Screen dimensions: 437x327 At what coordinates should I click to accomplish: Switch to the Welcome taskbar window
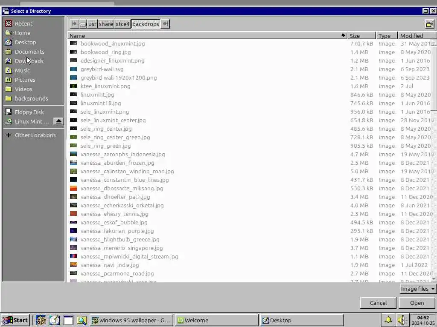[x=216, y=320]
